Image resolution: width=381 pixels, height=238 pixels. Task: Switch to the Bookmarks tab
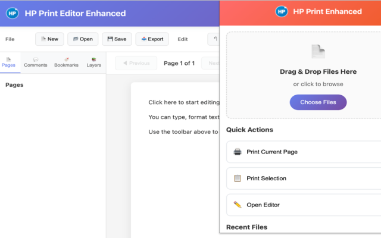[66, 62]
